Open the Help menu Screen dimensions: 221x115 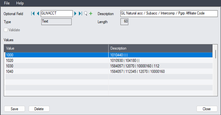coord(20,3)
